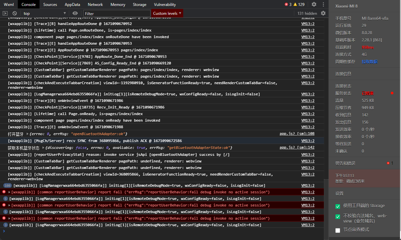
Task: Open the Custom levels dropdown
Action: click(x=167, y=13)
